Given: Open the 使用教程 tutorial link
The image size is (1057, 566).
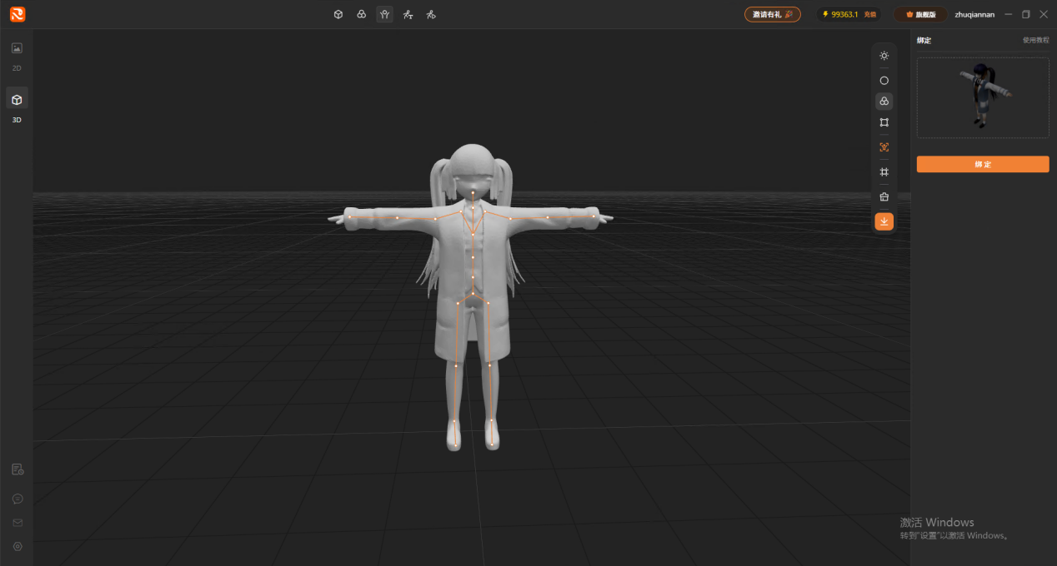Looking at the screenshot, I should point(1035,40).
